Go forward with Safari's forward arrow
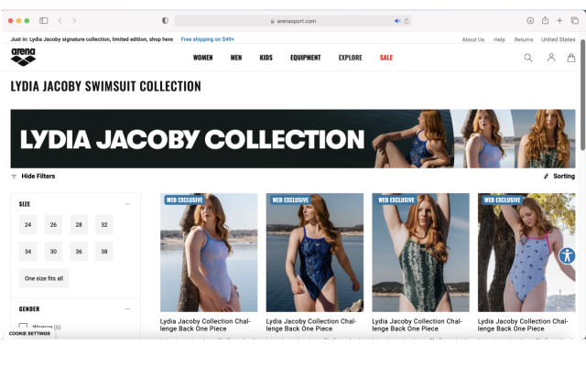Screen dimensions: 586x366 (74, 20)
